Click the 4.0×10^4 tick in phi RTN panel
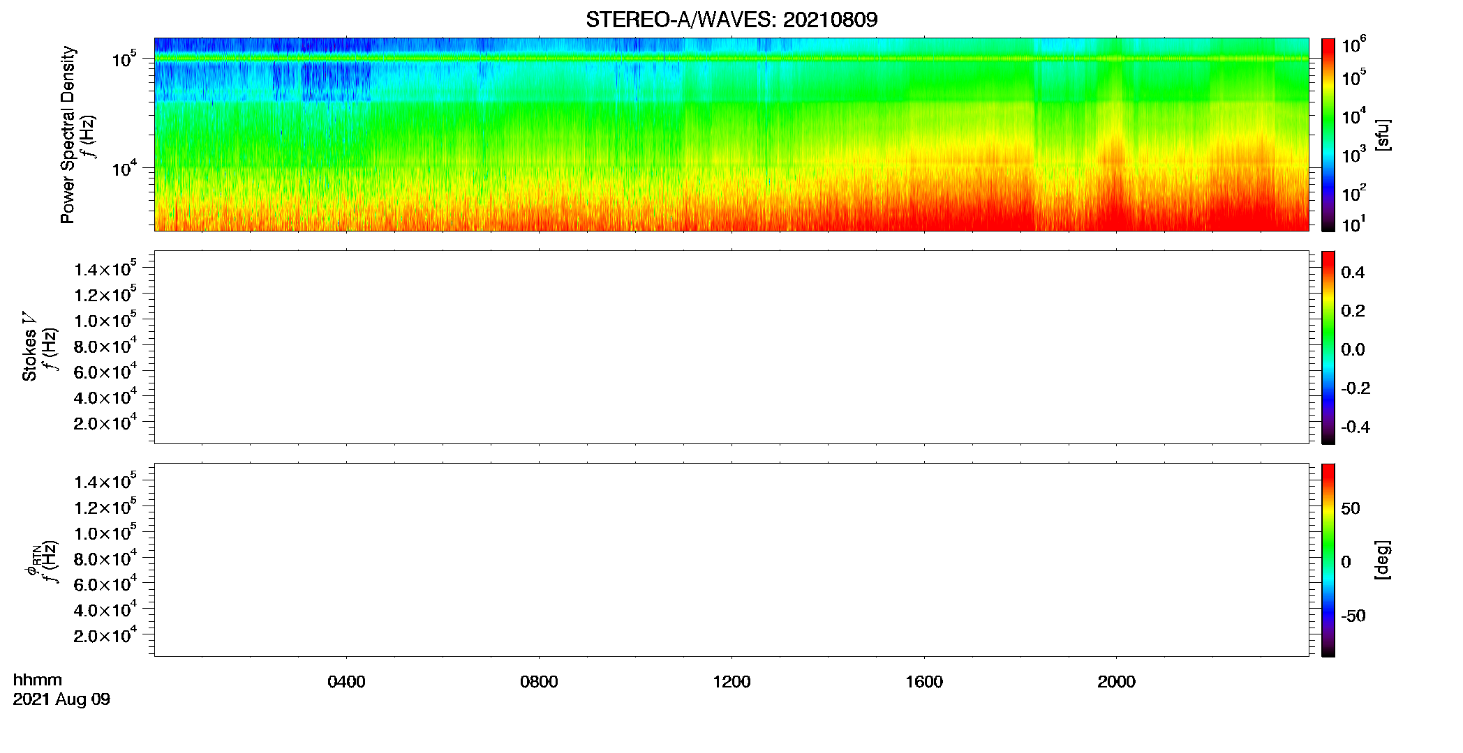The image size is (1463, 753). click(106, 610)
